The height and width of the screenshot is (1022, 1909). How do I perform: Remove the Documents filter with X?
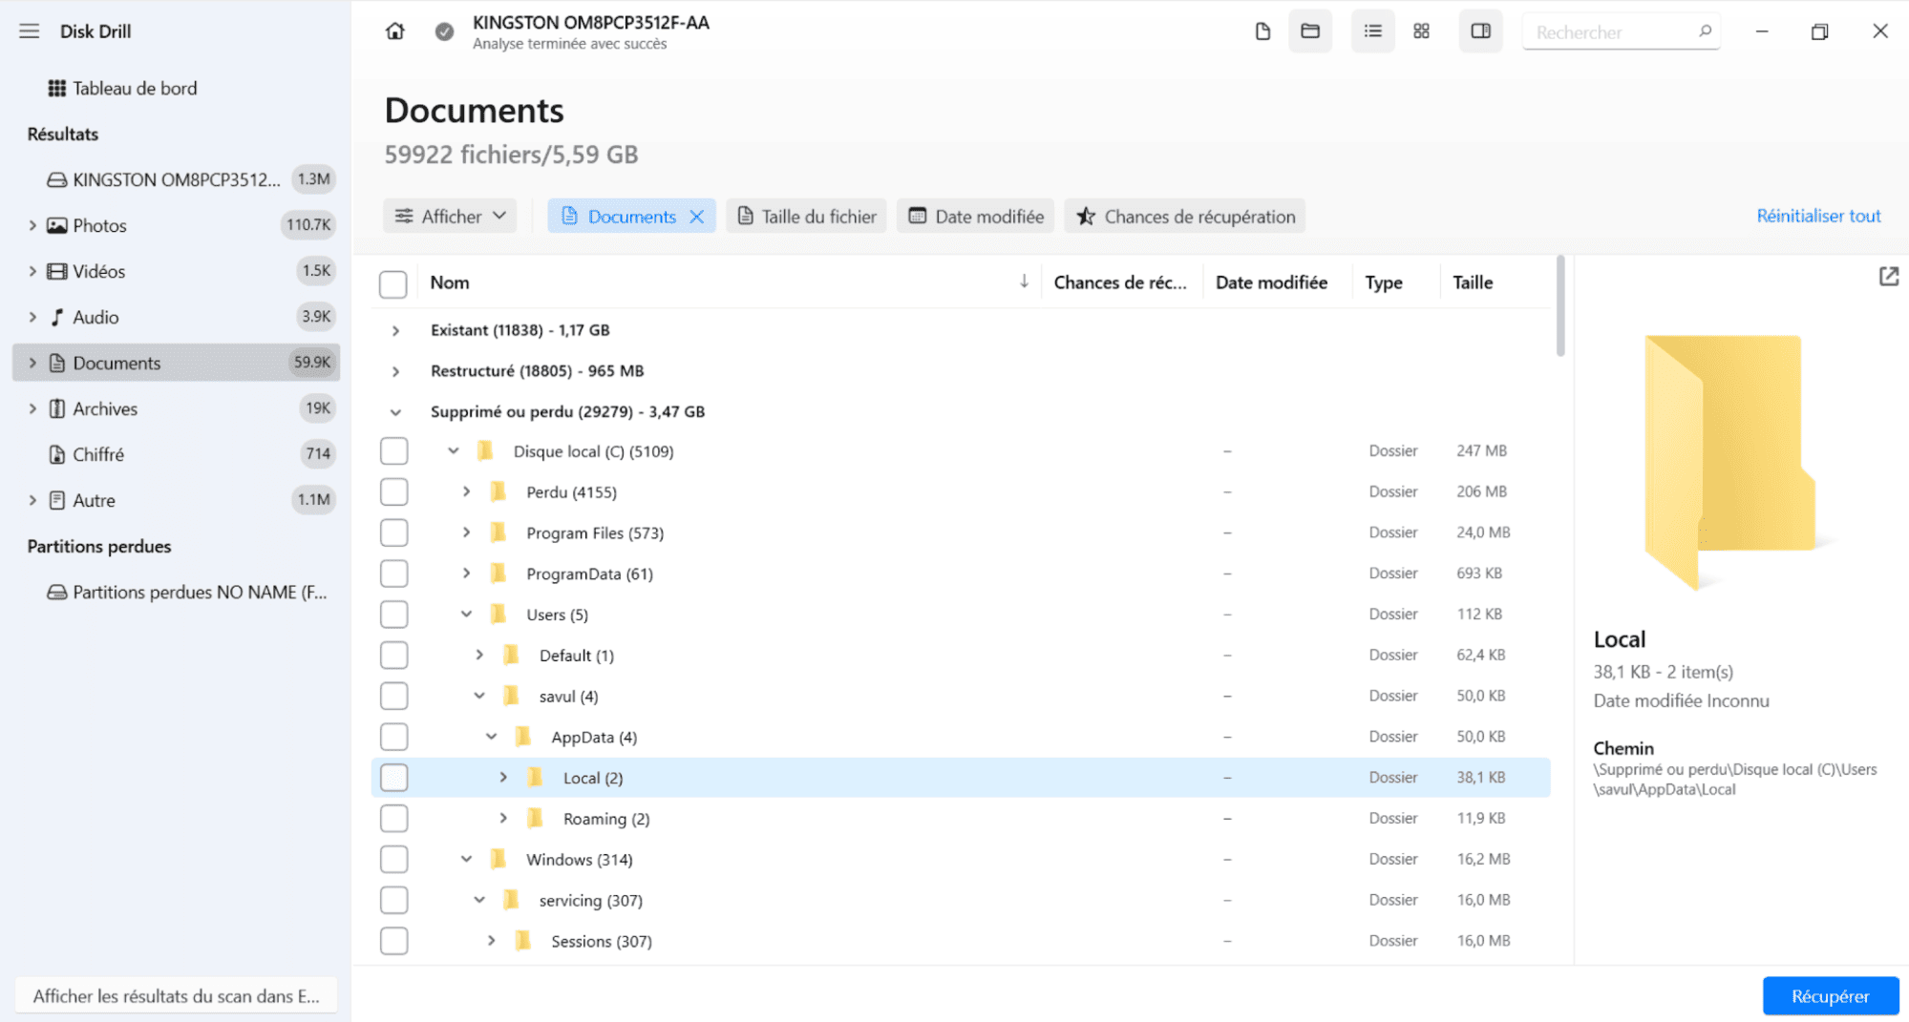[697, 217]
